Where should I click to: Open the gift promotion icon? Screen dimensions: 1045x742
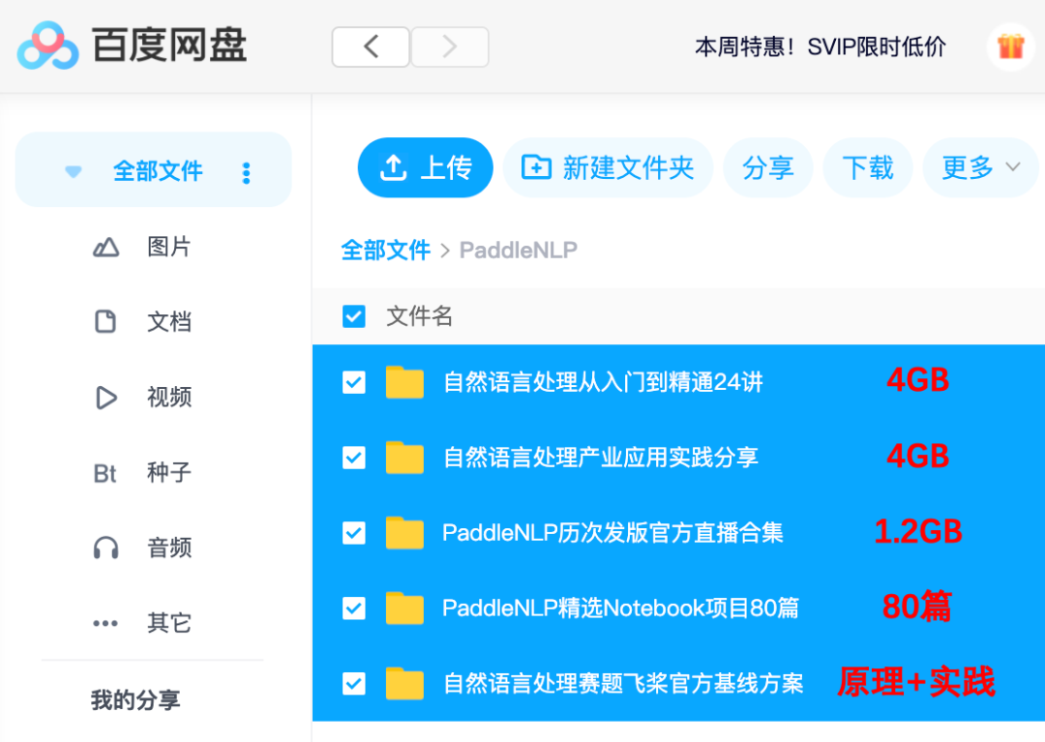click(1010, 45)
